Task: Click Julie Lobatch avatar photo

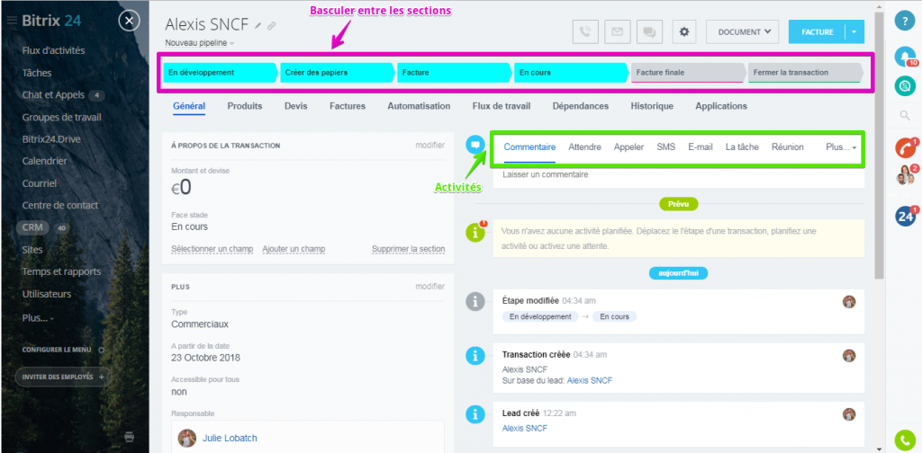Action: 187,439
